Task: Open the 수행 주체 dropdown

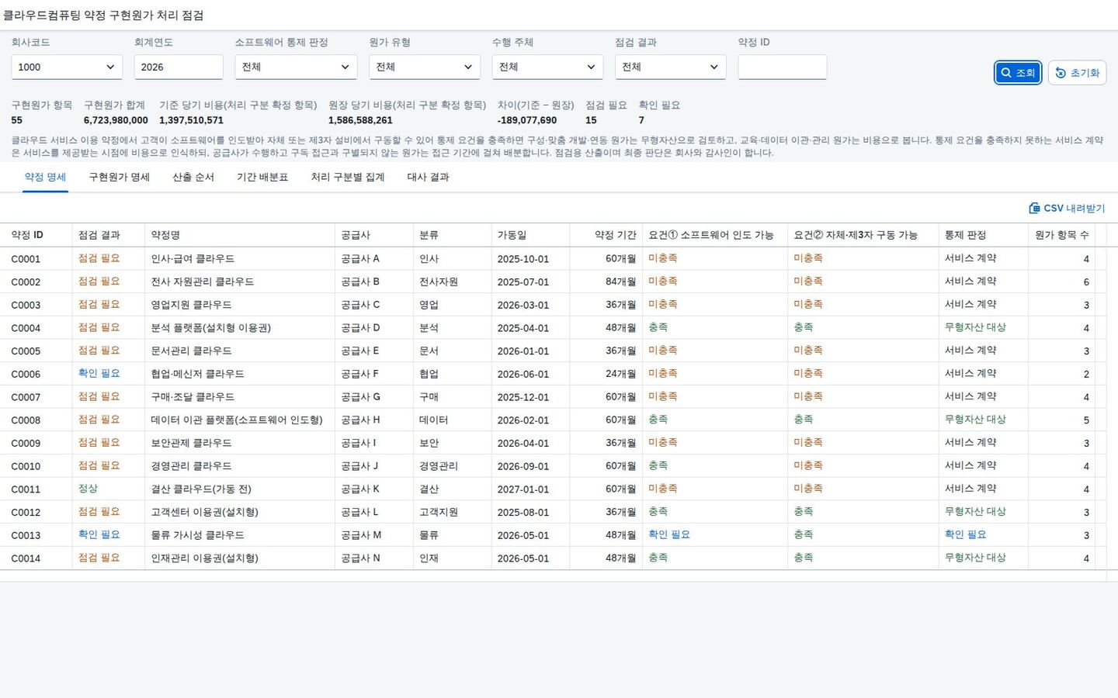Action: click(547, 67)
